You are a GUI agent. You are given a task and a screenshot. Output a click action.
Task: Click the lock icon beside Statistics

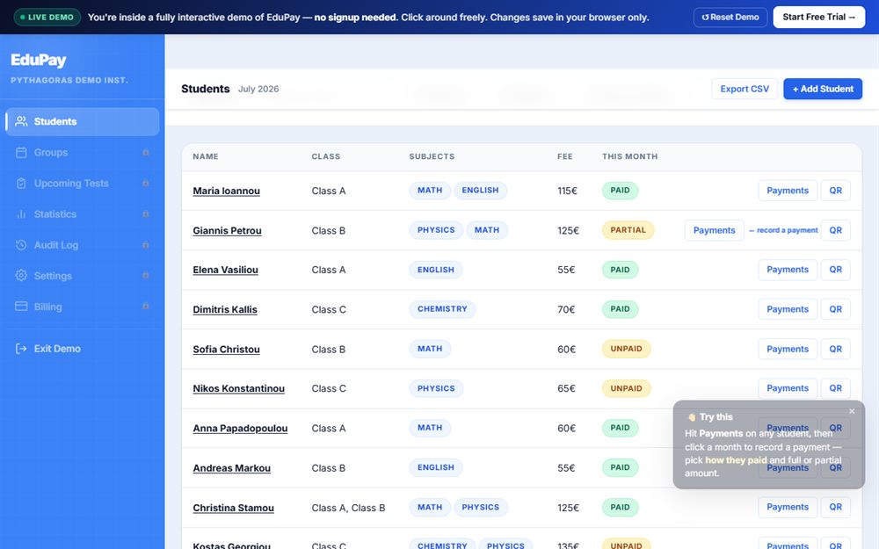(x=146, y=214)
